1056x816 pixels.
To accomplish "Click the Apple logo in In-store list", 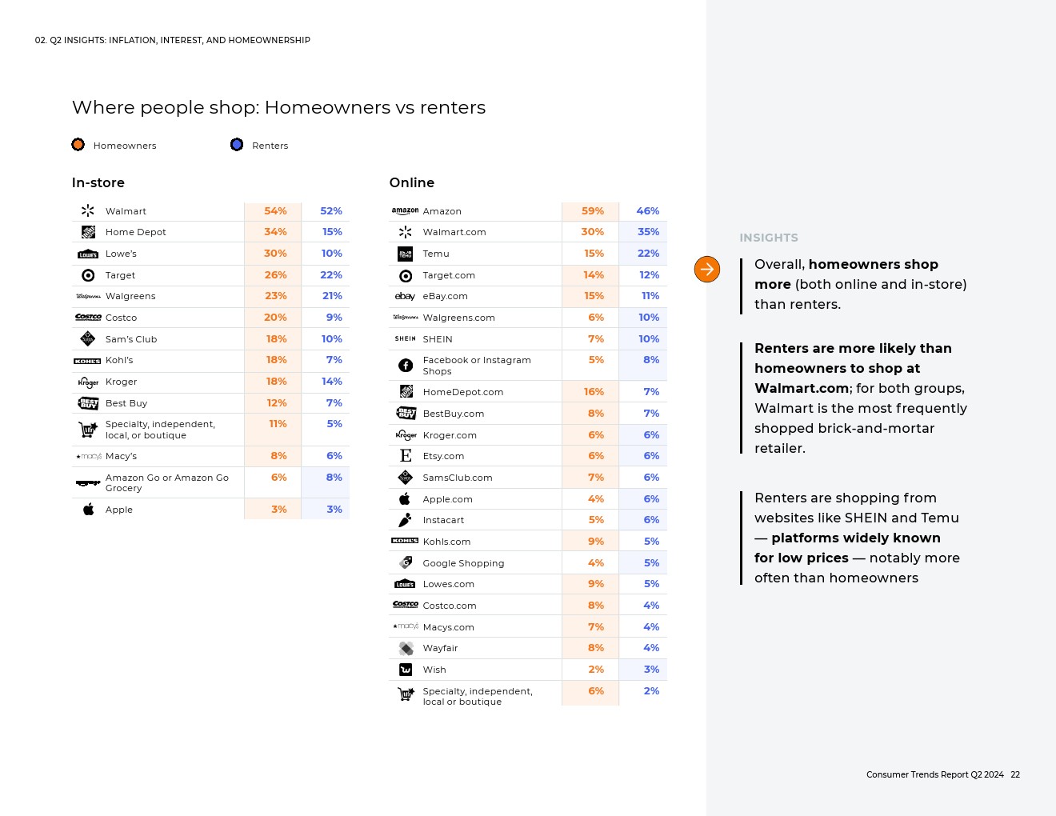I will (88, 510).
